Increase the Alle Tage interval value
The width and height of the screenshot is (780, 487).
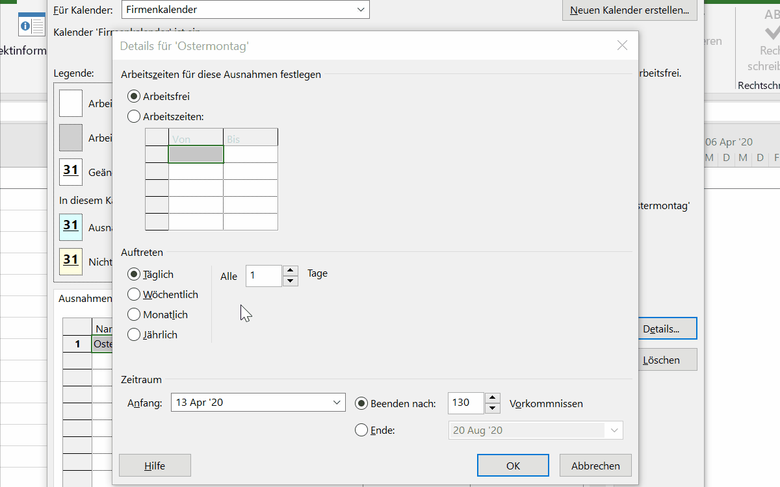point(291,271)
